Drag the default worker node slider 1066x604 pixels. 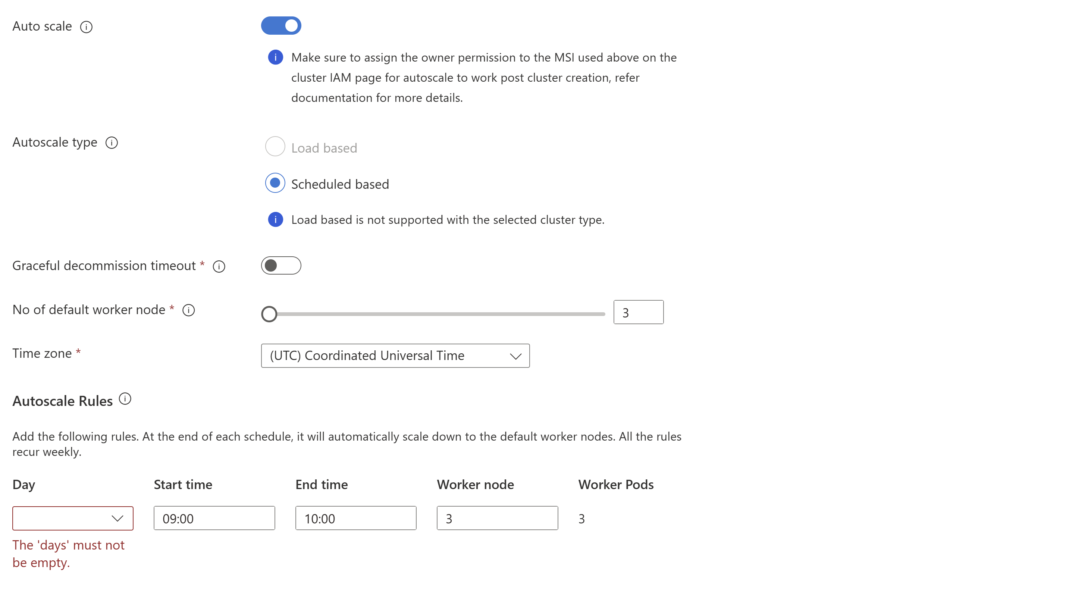(270, 312)
